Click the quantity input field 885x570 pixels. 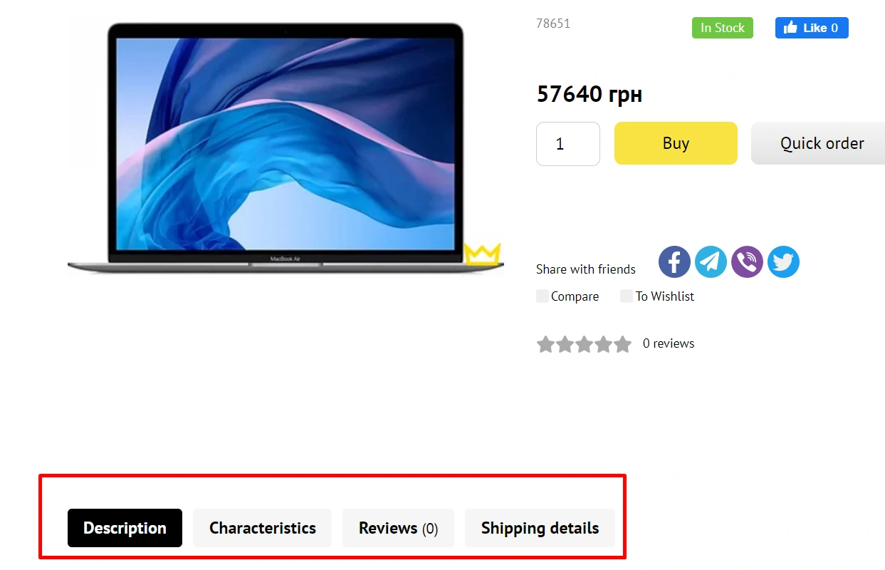[567, 144]
